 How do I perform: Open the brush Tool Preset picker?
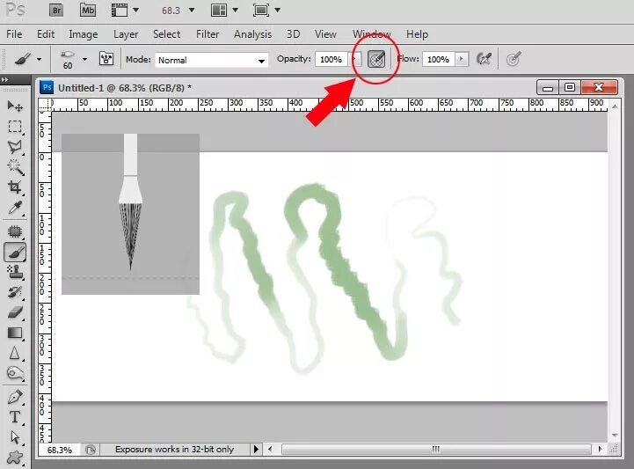point(27,59)
